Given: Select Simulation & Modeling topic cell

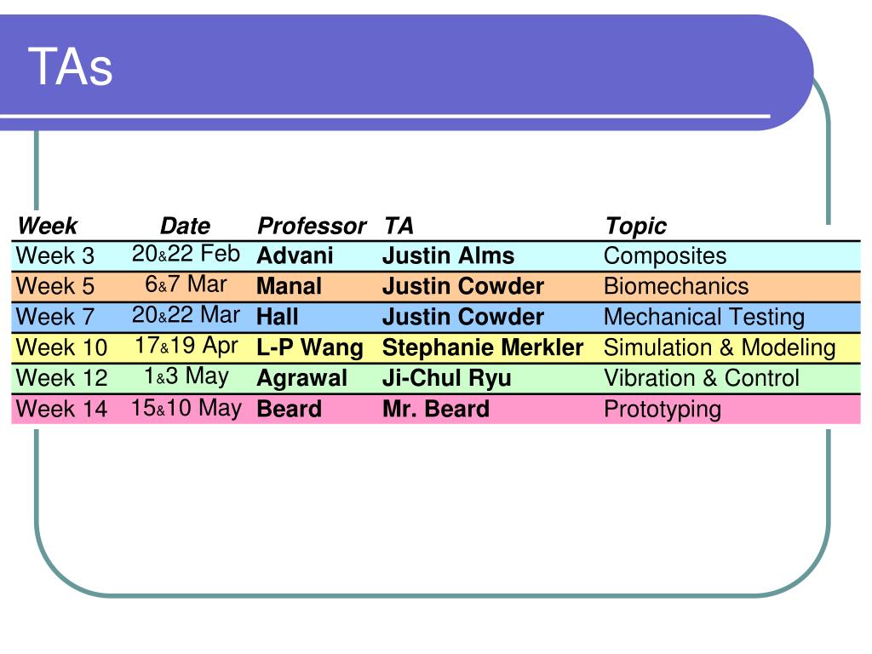Looking at the screenshot, I should point(720,348).
